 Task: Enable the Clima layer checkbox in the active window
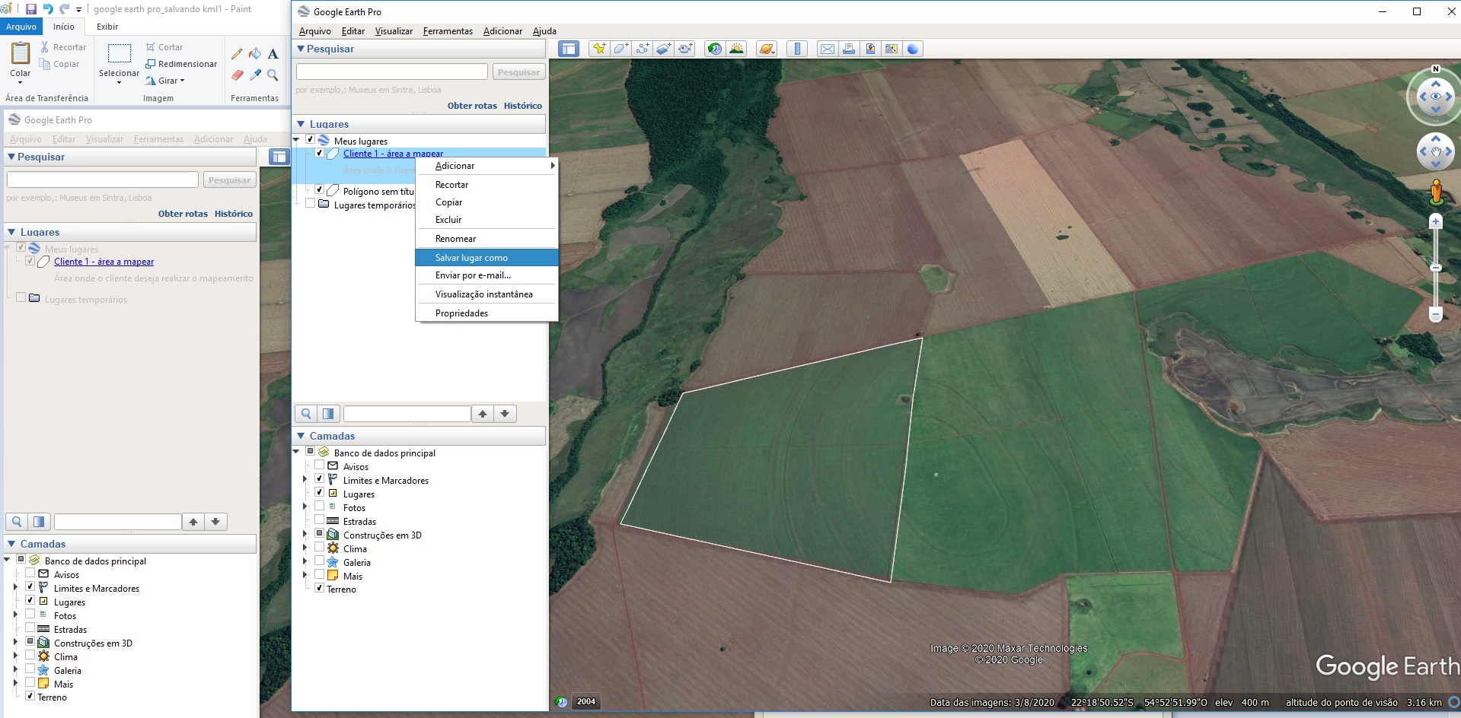(x=320, y=548)
